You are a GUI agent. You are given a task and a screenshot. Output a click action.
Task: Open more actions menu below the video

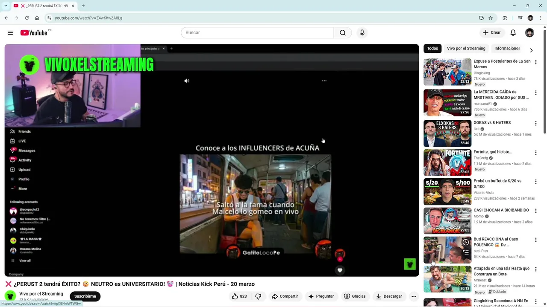(414, 296)
